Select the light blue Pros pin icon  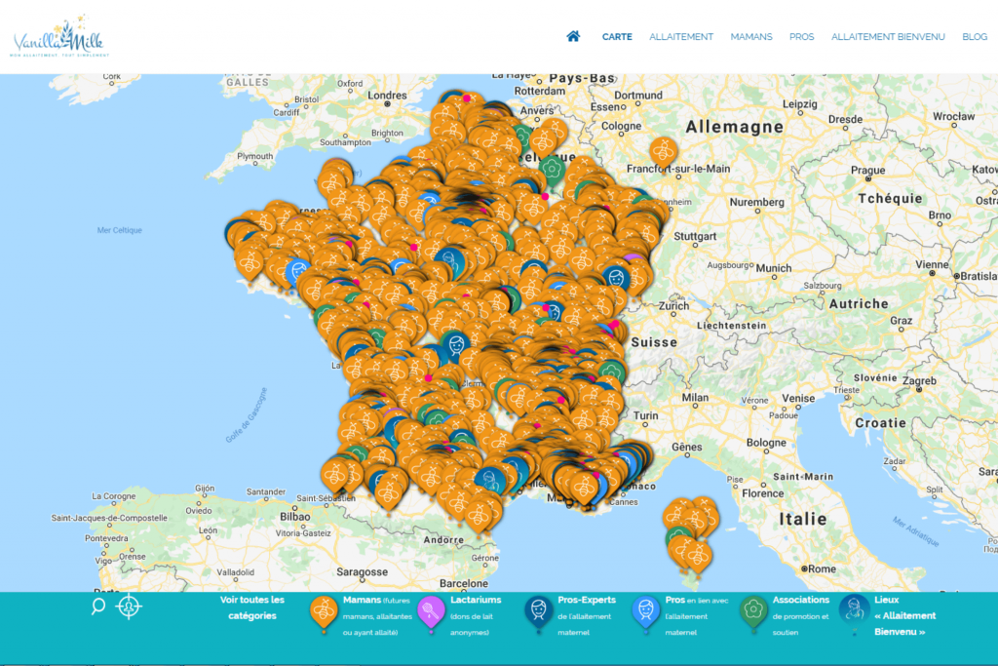coord(645,612)
